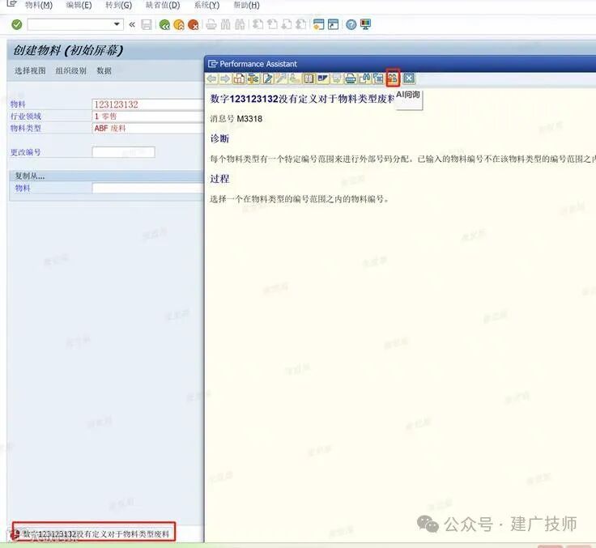The height and width of the screenshot is (548, 596).
Task: Click the Create New Session icon
Action: pos(319,25)
